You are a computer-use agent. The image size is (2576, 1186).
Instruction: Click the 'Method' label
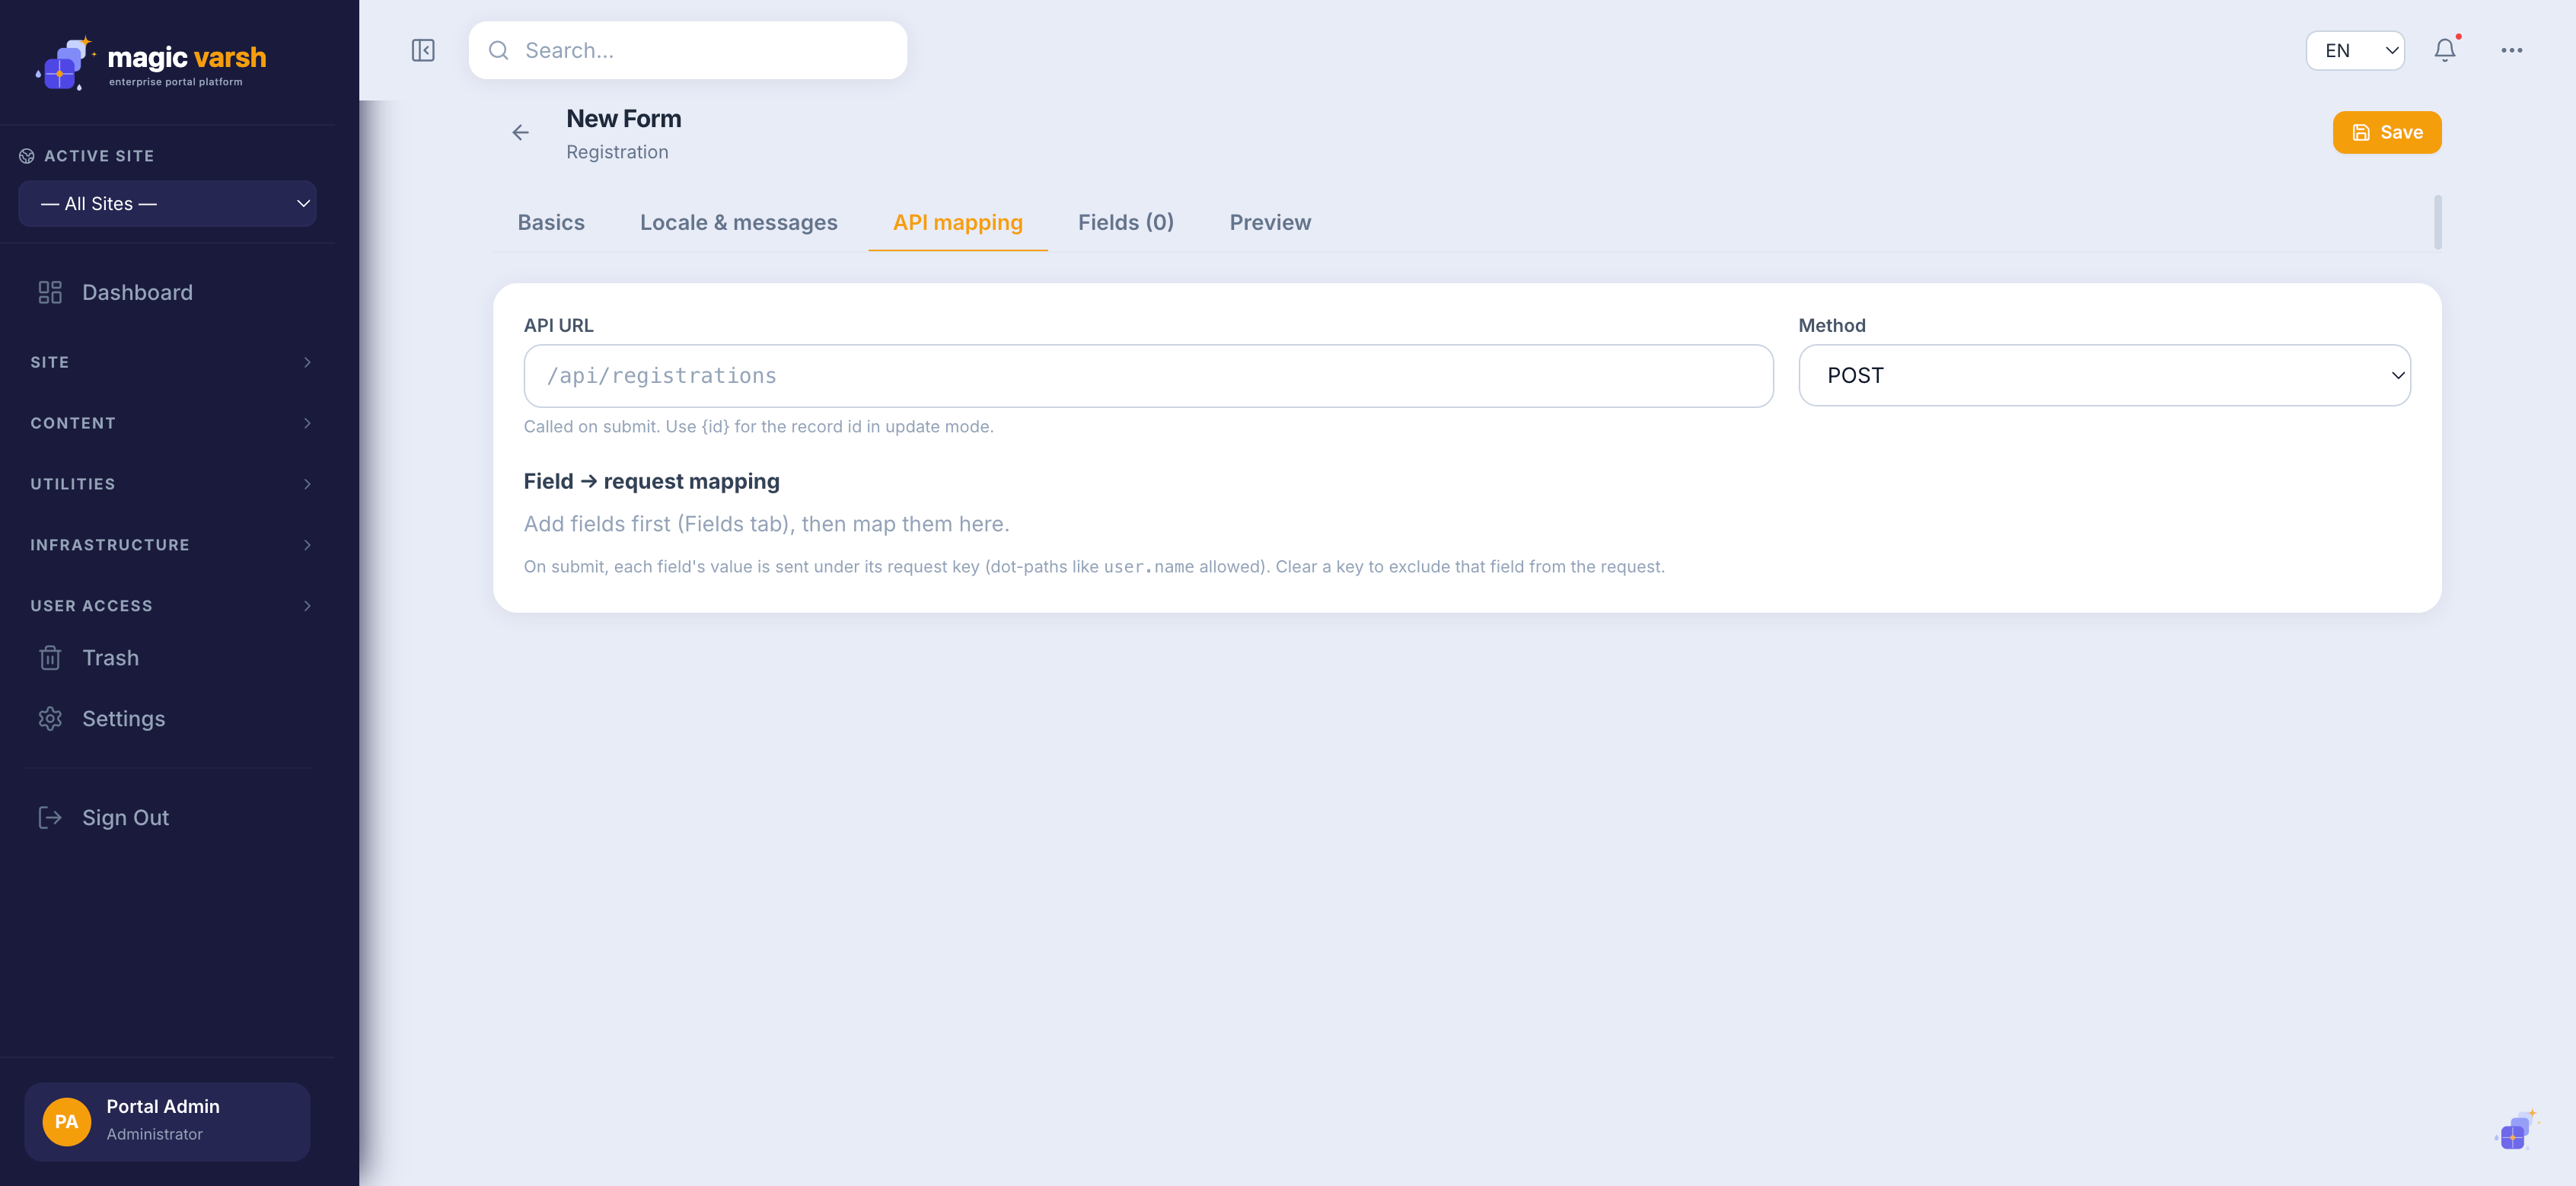[x=1832, y=326]
